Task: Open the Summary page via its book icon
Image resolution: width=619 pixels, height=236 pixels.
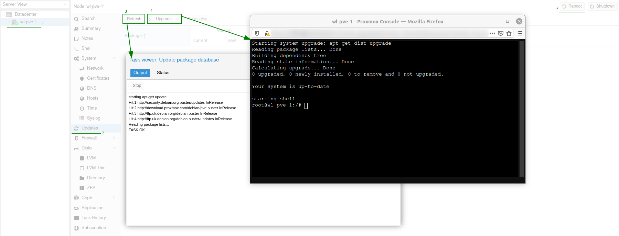Action: point(76,29)
